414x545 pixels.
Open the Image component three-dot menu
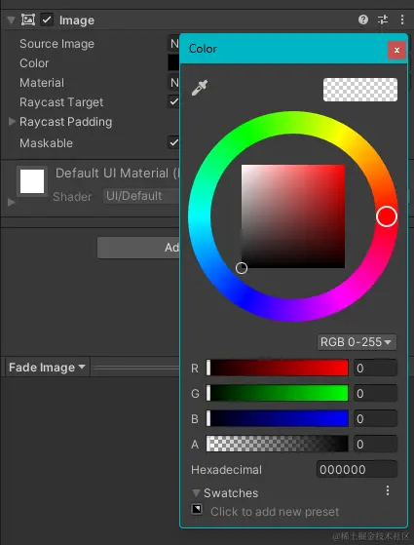click(402, 19)
